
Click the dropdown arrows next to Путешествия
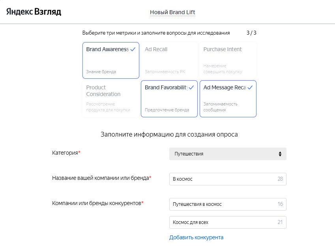(x=279, y=154)
